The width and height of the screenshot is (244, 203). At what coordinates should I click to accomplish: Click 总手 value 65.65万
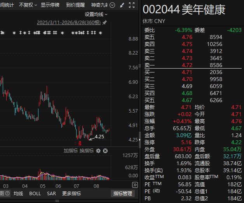click(x=182, y=128)
